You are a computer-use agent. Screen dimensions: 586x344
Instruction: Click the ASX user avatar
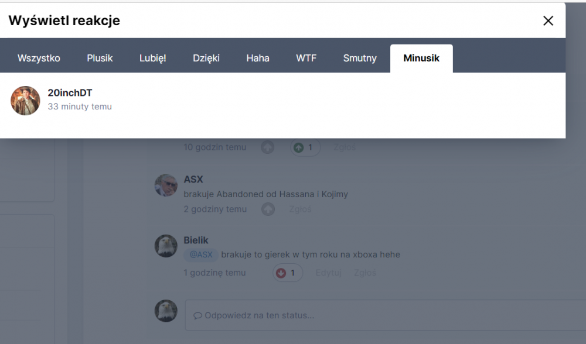tap(166, 185)
